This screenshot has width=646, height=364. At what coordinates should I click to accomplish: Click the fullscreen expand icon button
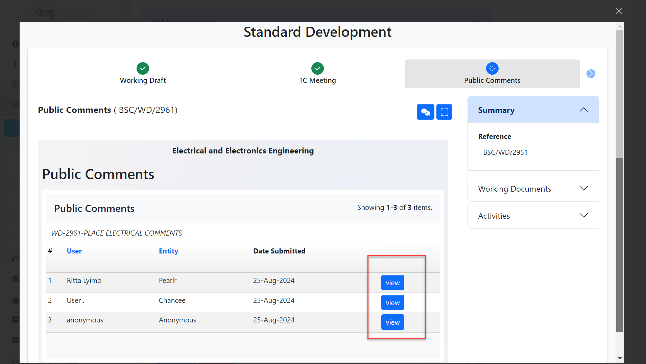click(x=444, y=112)
